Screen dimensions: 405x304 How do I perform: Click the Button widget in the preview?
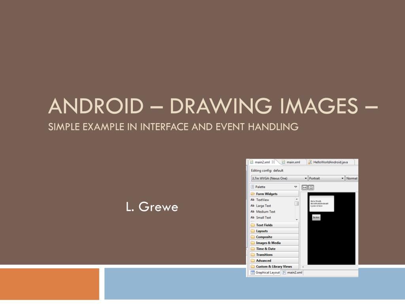pos(316,217)
